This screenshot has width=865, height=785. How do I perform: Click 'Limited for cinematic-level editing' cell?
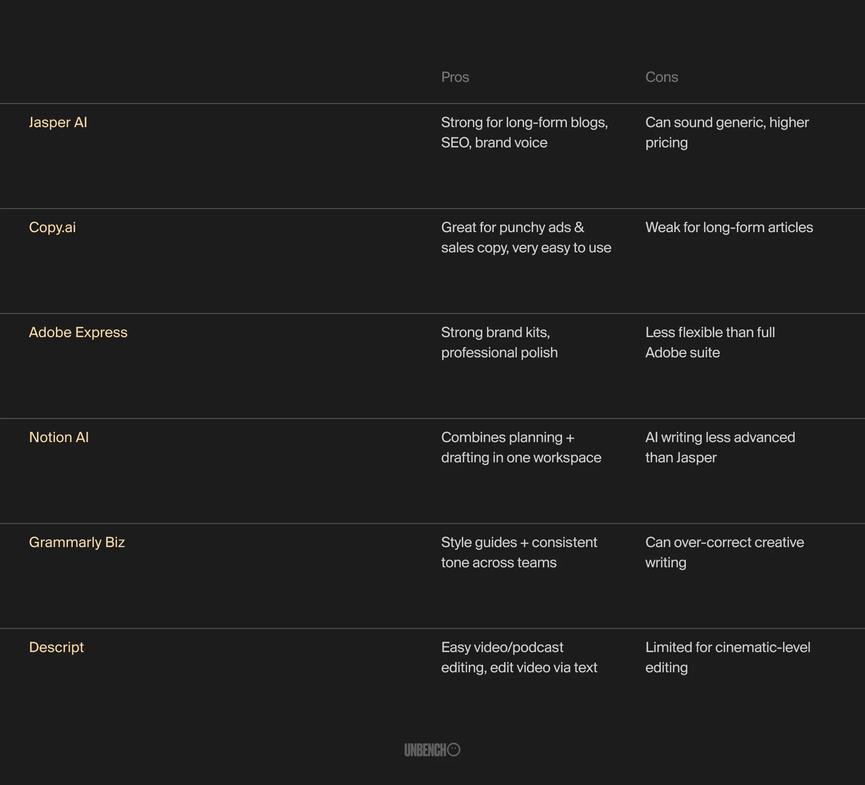click(x=728, y=657)
